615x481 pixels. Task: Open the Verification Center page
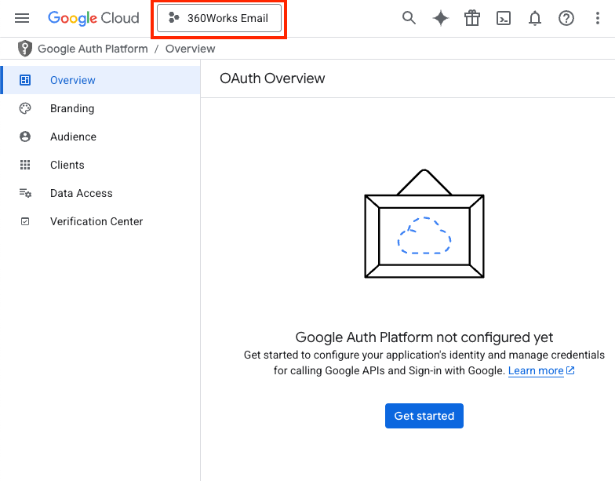[100, 221]
